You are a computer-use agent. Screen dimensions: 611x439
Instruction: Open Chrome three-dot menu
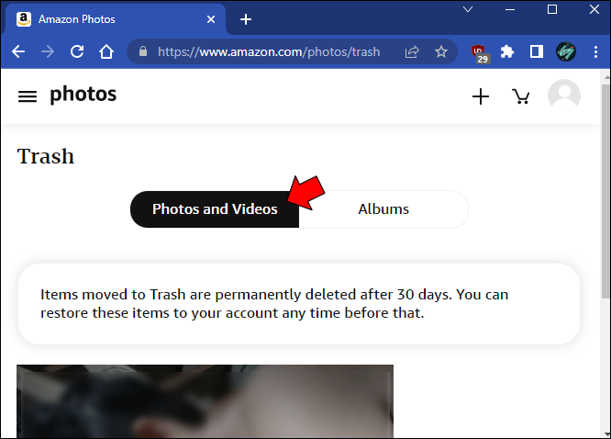coord(595,51)
